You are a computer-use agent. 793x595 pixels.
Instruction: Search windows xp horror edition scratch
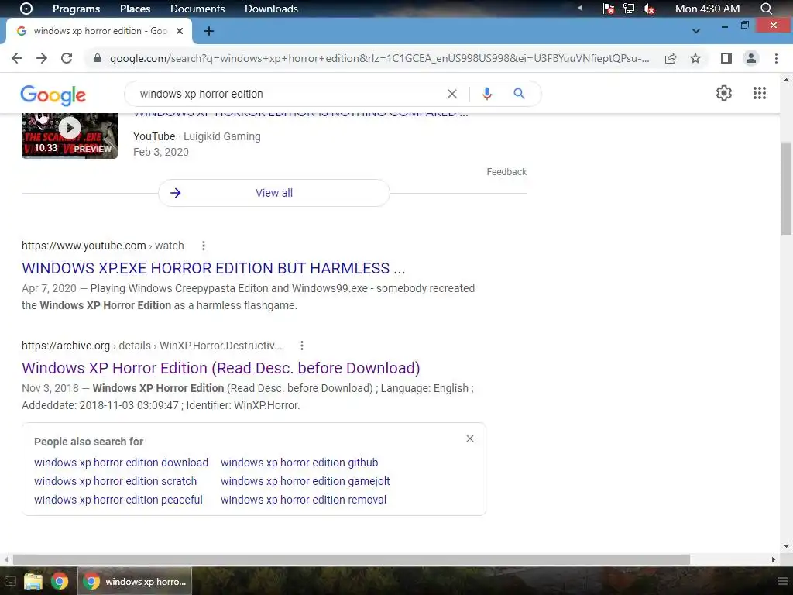(x=115, y=481)
